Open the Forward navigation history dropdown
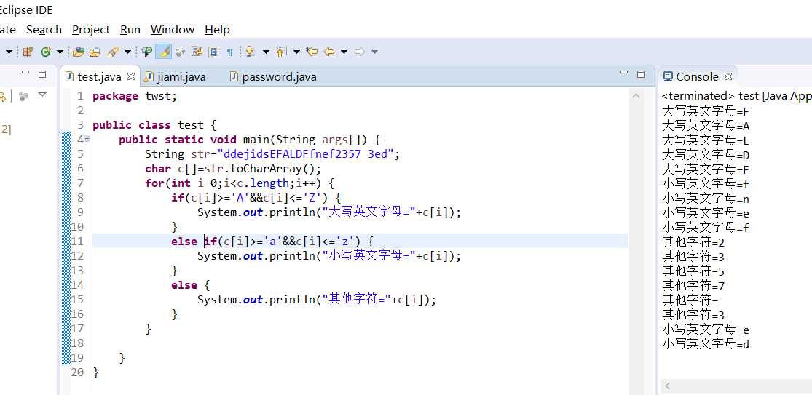Screen dimensions: 812x395 (x=374, y=52)
